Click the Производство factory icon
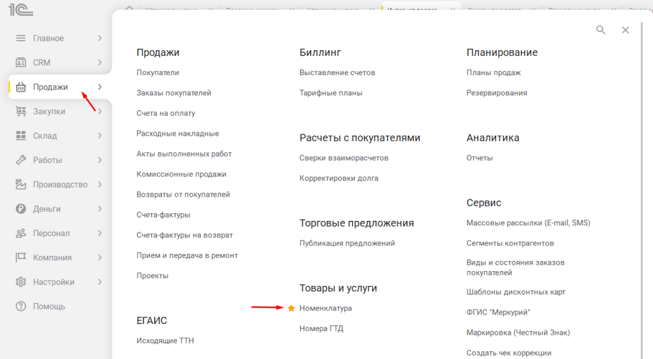This screenshot has width=653, height=359. click(21, 185)
